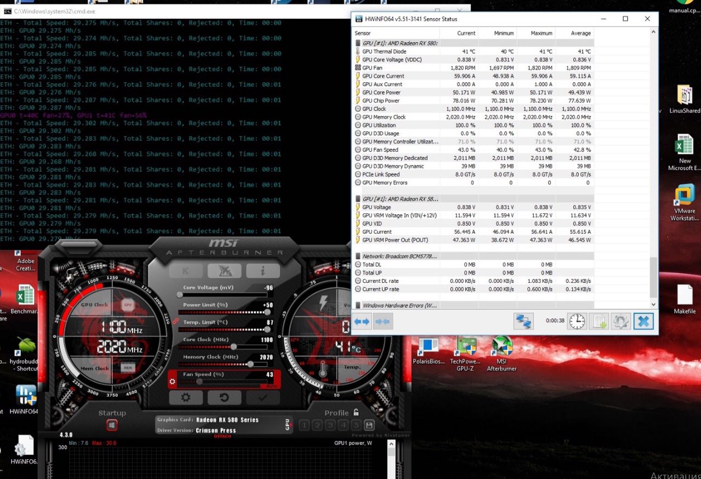Select the GPU Thermal Diode row
This screenshot has width=701, height=479.
(x=474, y=52)
